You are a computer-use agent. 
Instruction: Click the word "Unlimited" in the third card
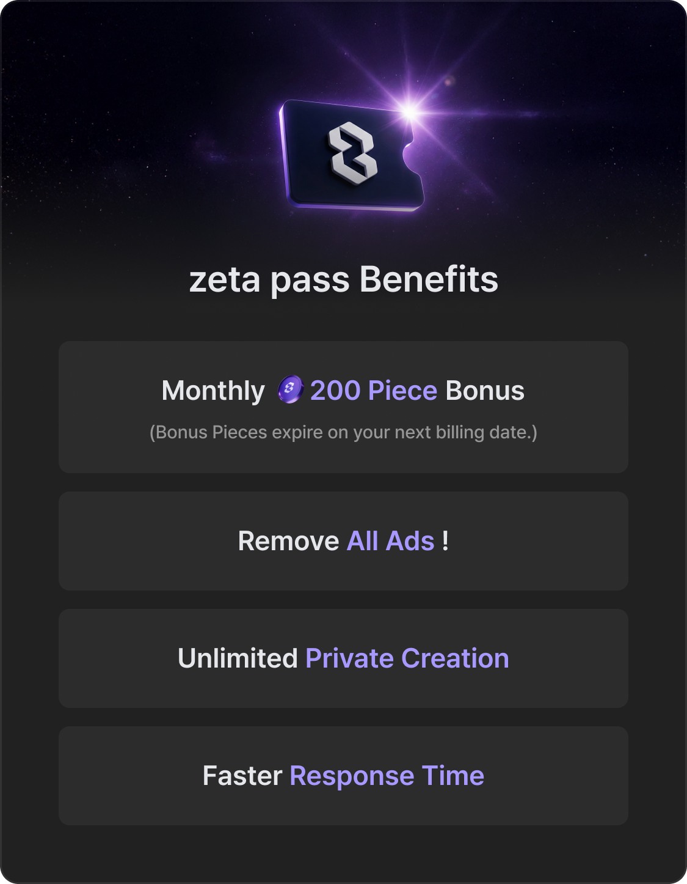pos(238,658)
